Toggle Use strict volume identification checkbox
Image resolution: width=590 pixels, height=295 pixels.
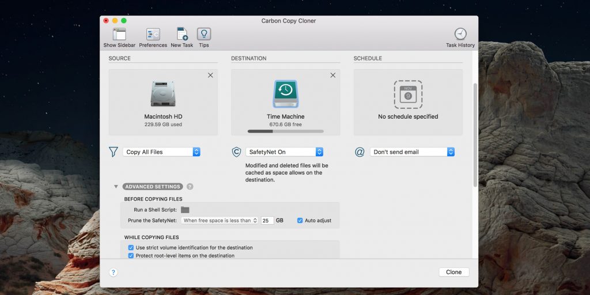pos(131,248)
